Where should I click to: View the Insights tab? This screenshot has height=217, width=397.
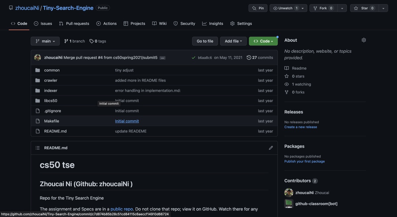(213, 23)
